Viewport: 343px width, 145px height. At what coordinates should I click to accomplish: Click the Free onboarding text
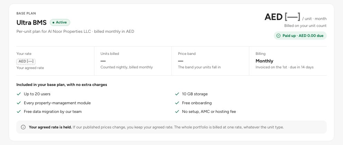click(x=197, y=103)
